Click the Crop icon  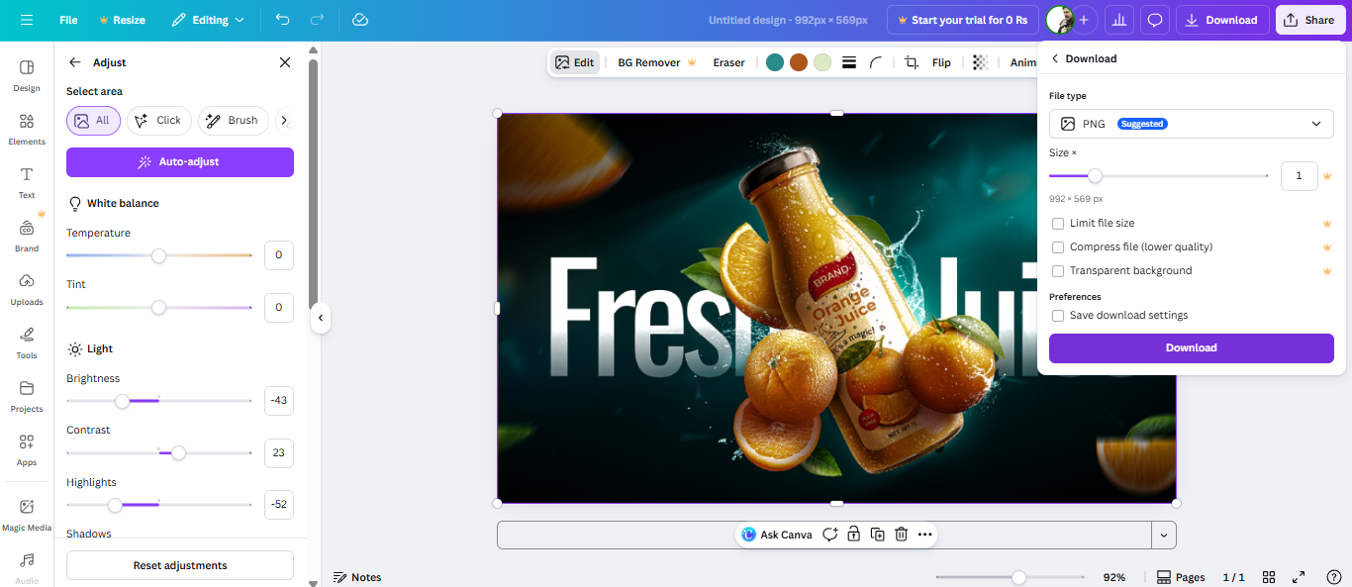pos(911,61)
